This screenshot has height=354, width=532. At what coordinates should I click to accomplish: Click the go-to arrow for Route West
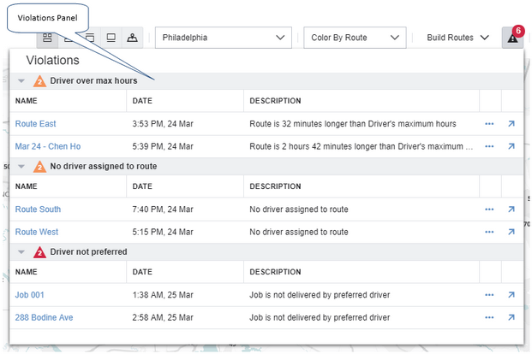(511, 232)
